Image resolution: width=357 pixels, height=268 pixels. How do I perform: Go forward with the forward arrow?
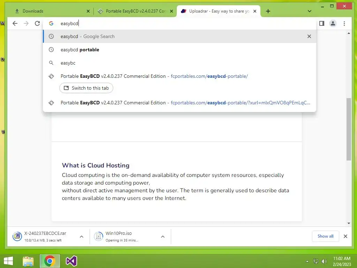coord(26,23)
